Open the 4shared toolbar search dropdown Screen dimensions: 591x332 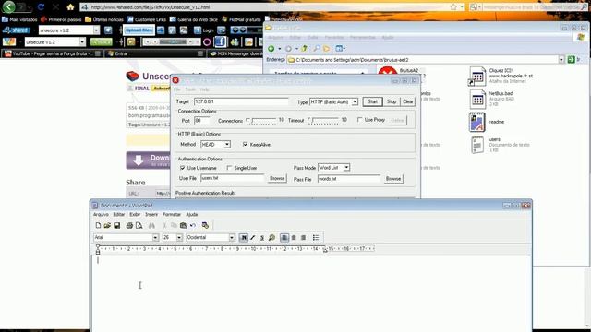[96, 30]
